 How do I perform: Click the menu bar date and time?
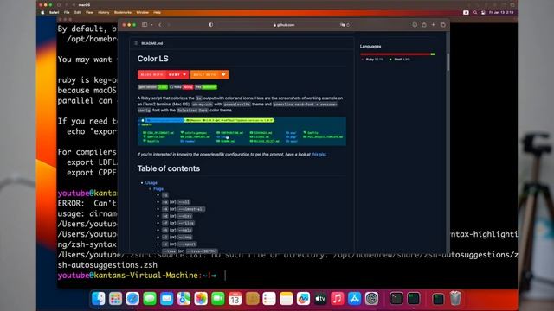click(x=501, y=12)
